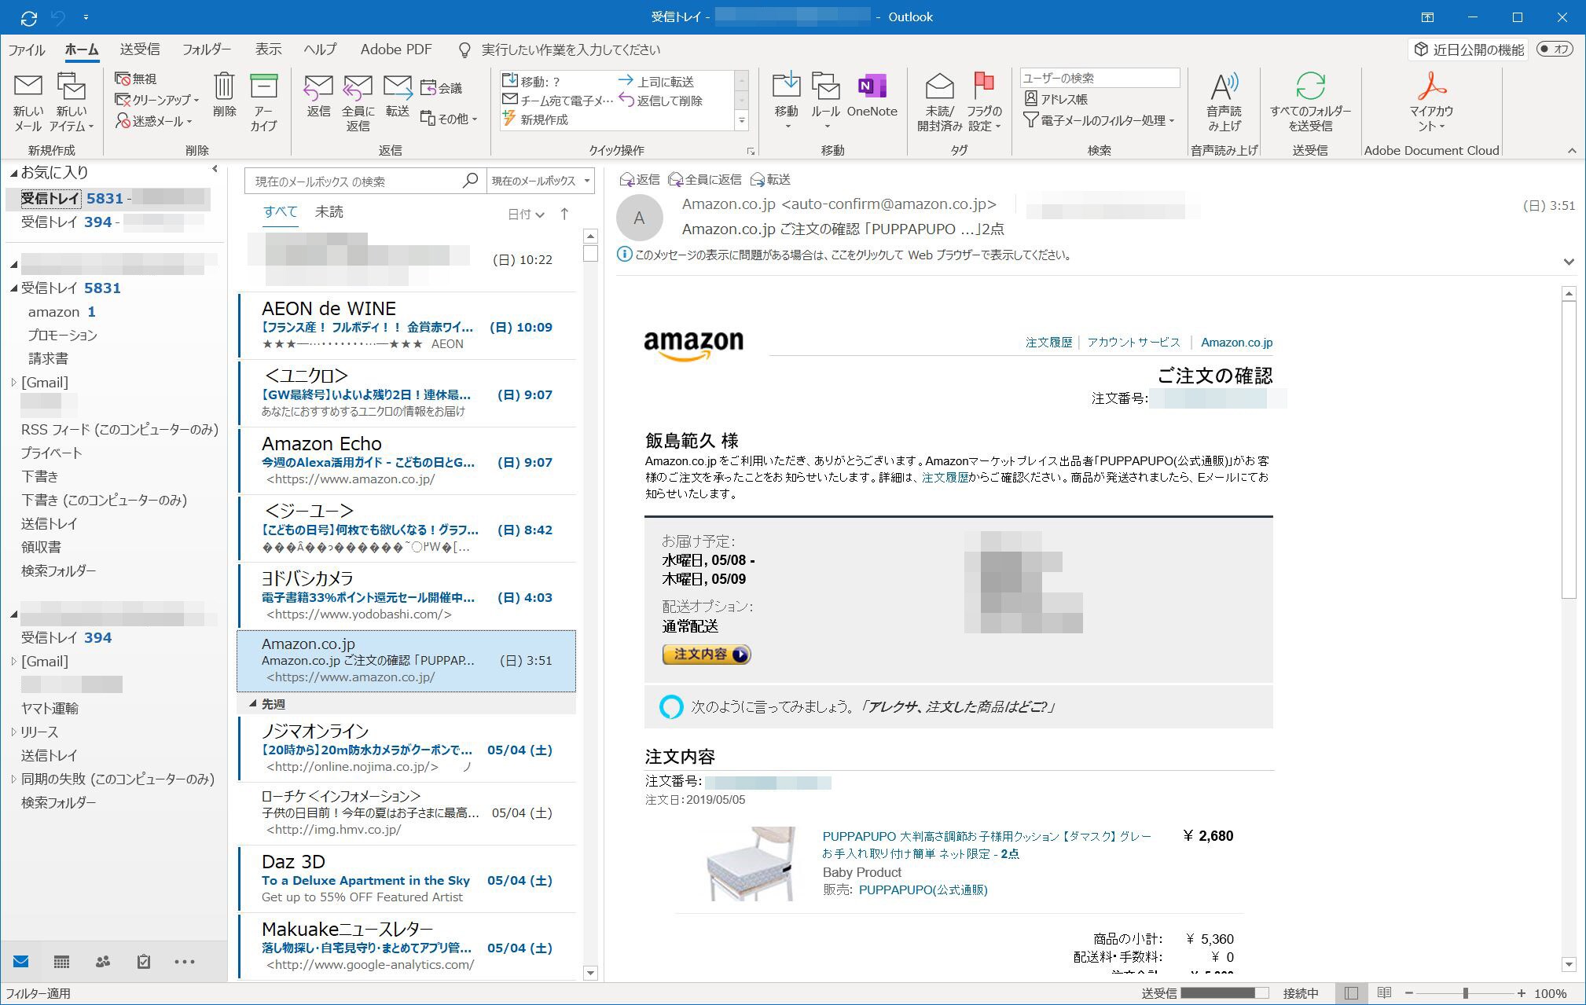Expand the [Gmail] folder under first account

pyautogui.click(x=13, y=383)
